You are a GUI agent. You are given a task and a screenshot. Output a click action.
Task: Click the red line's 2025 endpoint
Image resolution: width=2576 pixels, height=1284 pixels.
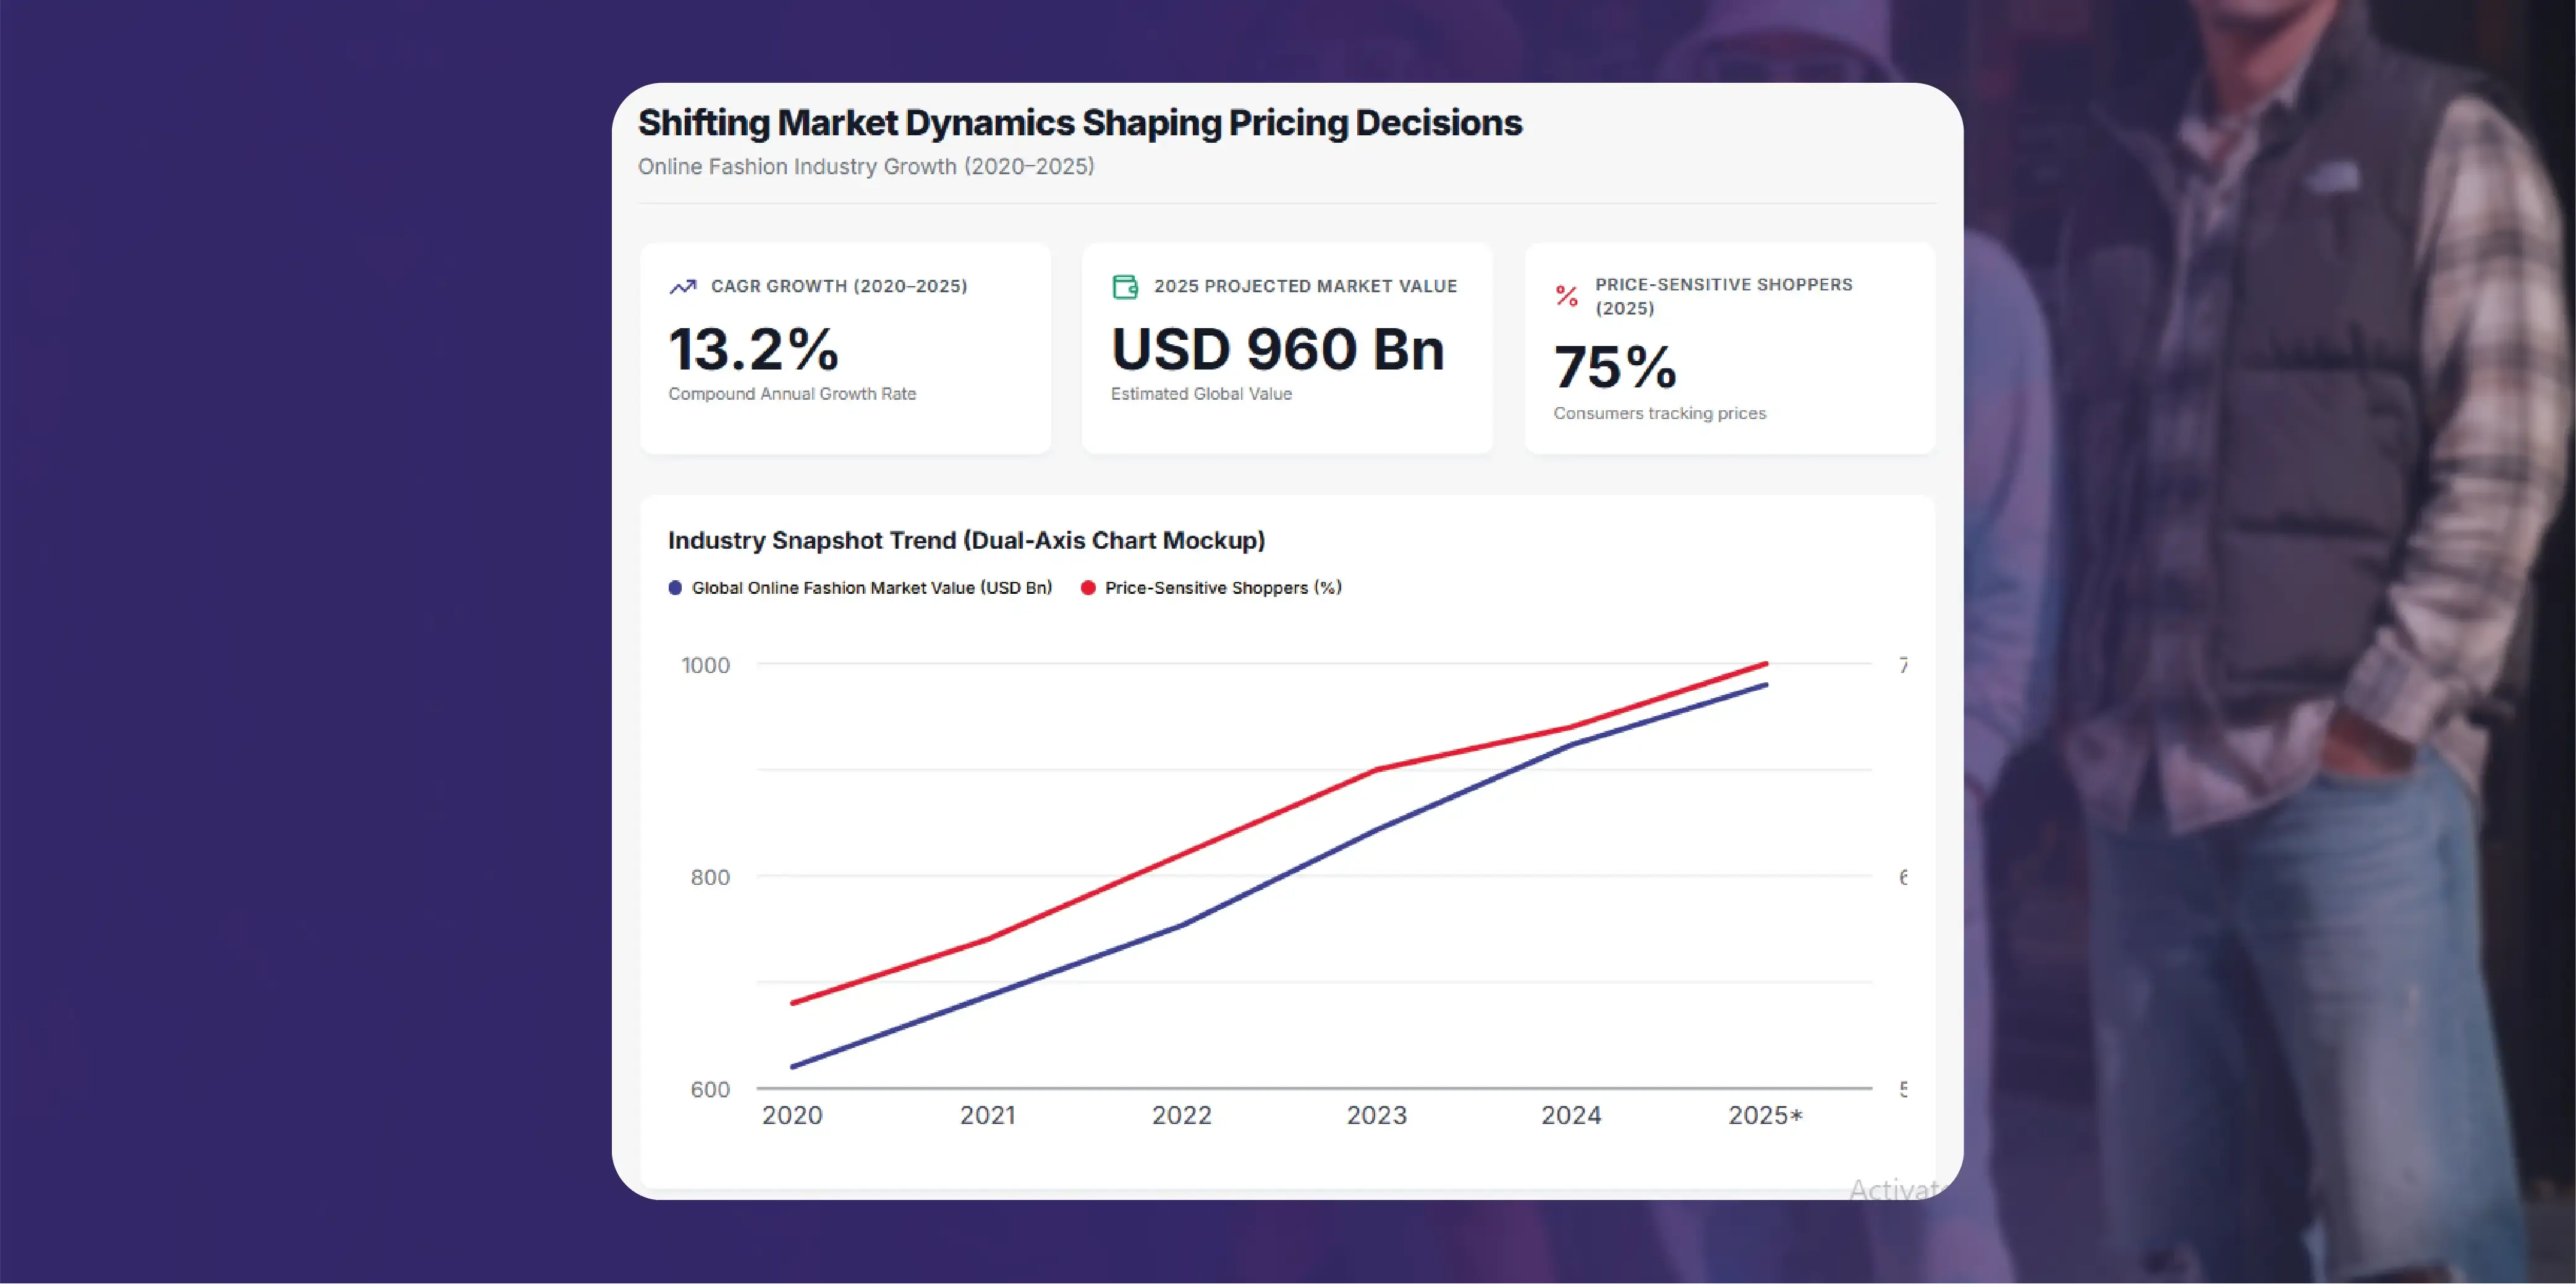click(1766, 663)
